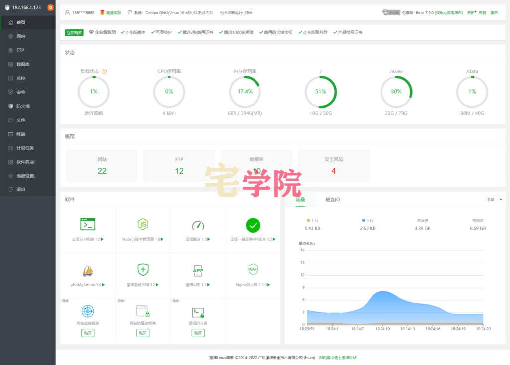Image resolution: width=510 pixels, height=365 pixels.
Task: Click the load status help question icon
Action: [104, 71]
